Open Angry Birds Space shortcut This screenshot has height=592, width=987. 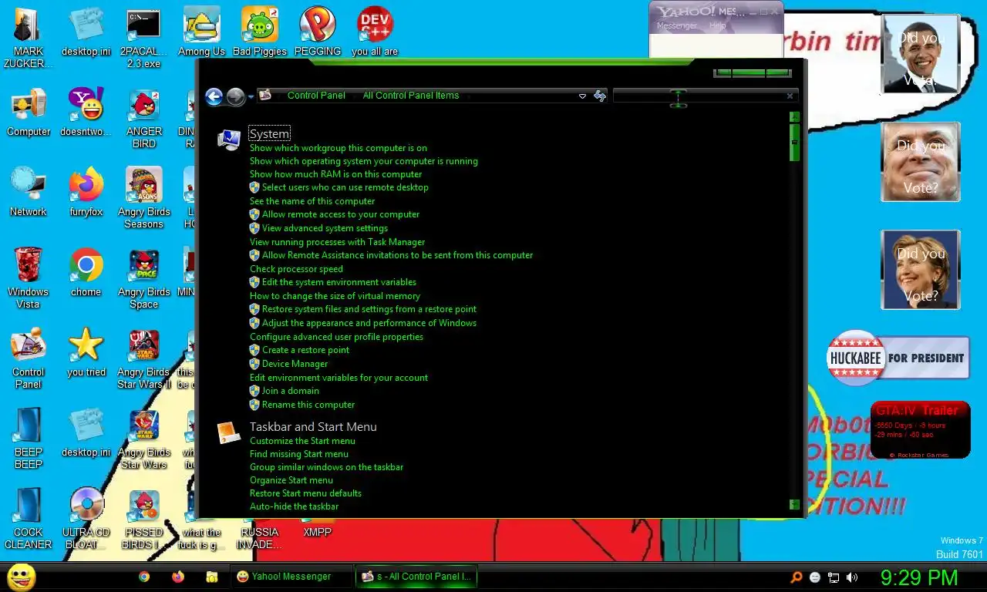pyautogui.click(x=143, y=279)
